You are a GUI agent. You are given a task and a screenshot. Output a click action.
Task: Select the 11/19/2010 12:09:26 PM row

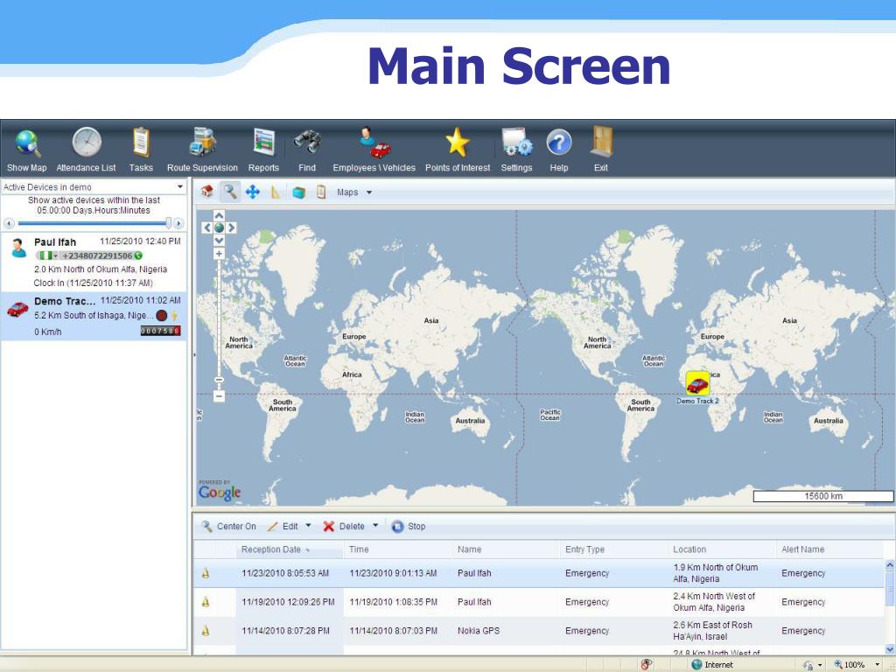(x=539, y=602)
